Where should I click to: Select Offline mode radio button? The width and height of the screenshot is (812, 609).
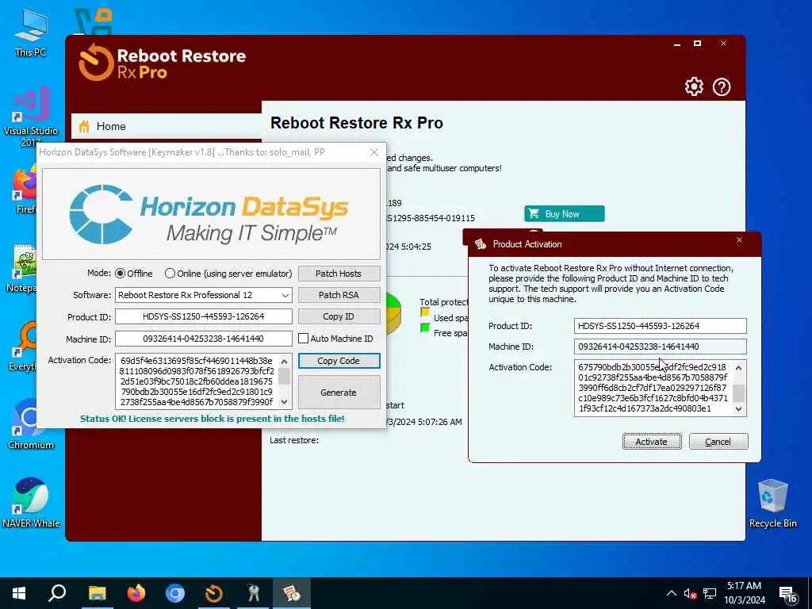121,274
